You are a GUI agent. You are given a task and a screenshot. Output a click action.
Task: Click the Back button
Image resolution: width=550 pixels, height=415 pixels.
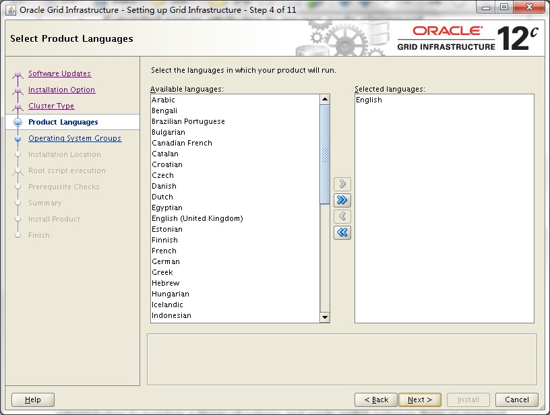point(376,400)
